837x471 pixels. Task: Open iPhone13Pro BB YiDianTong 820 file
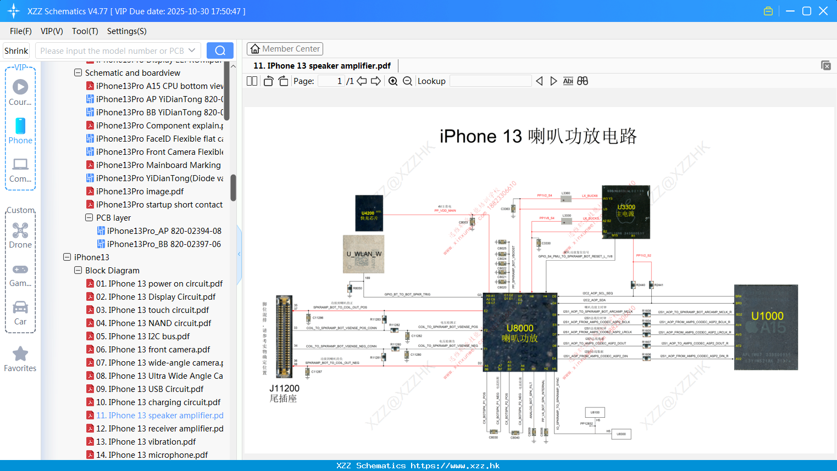154,112
